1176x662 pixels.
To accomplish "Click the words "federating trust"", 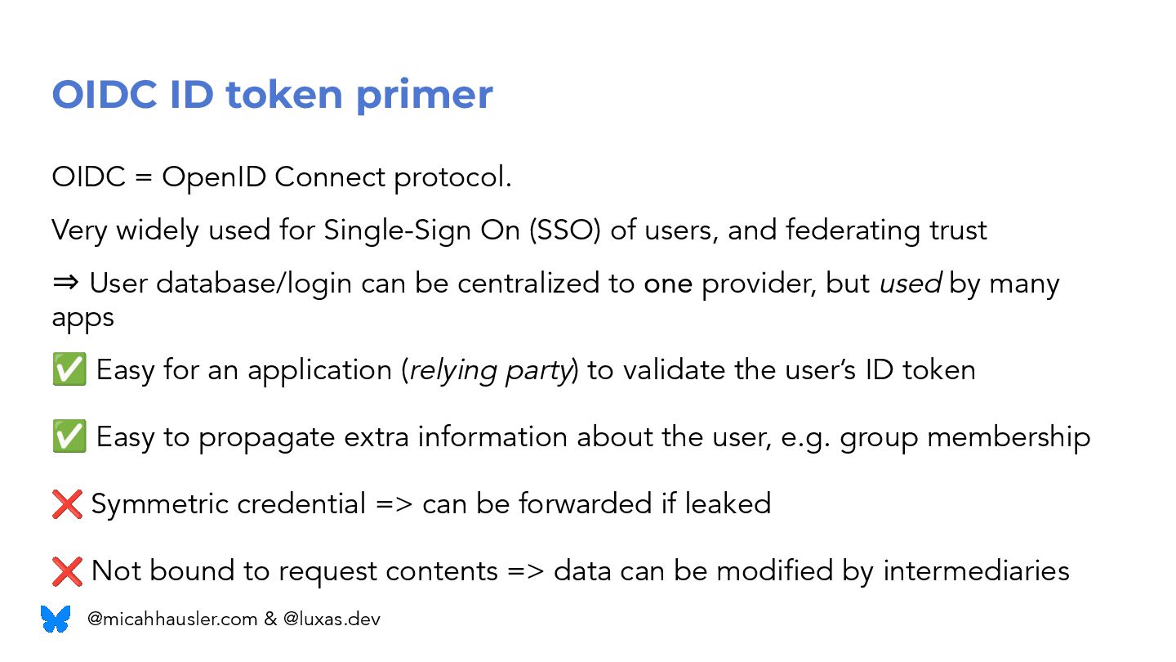I will point(886,230).
